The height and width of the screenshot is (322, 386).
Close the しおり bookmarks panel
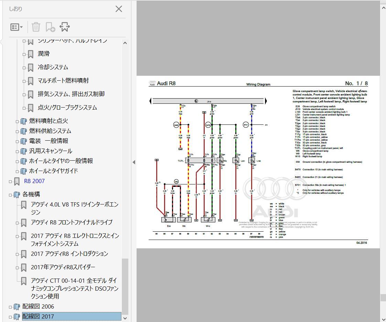coord(119,9)
